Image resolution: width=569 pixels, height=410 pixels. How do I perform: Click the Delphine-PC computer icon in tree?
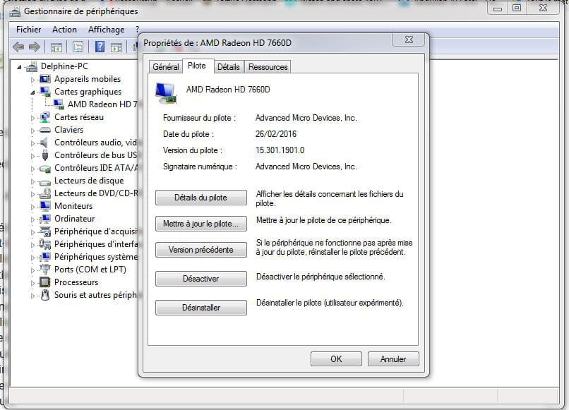(x=32, y=66)
